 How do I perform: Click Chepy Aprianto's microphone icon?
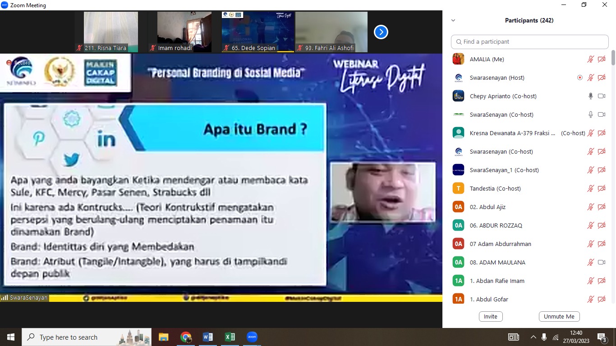[590, 96]
